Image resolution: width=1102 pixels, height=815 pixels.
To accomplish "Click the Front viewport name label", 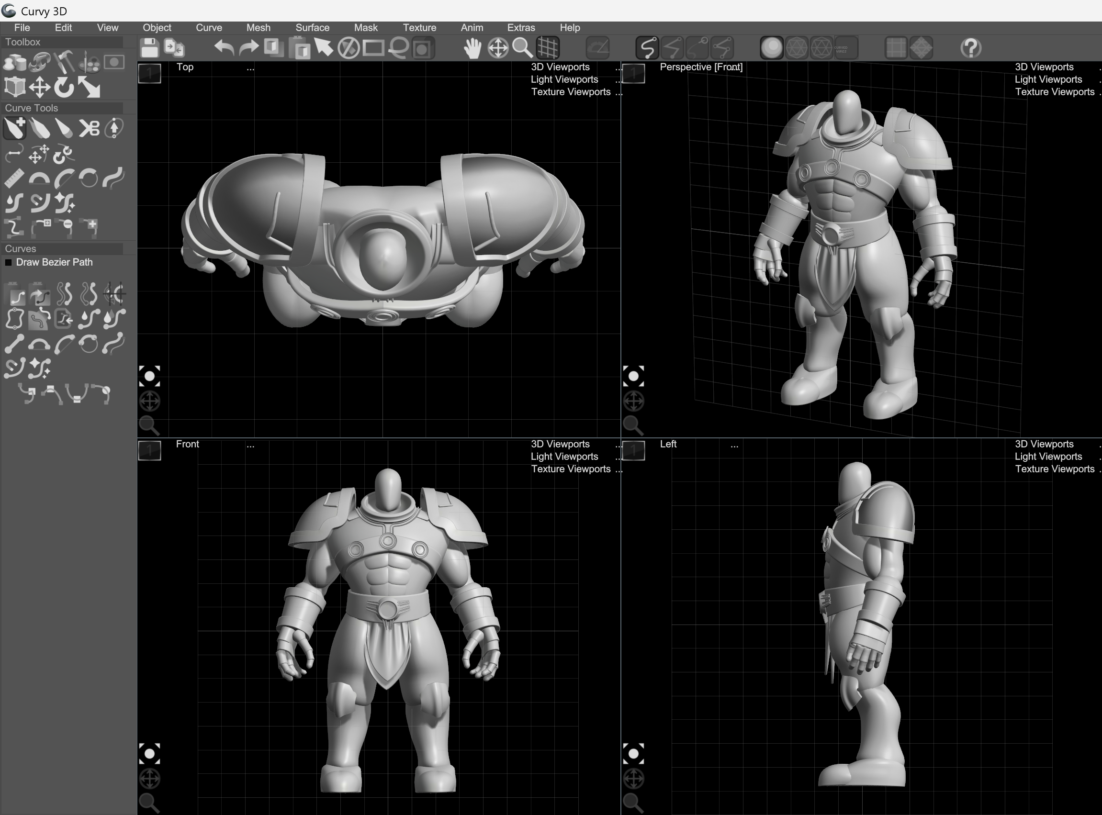I will [188, 444].
